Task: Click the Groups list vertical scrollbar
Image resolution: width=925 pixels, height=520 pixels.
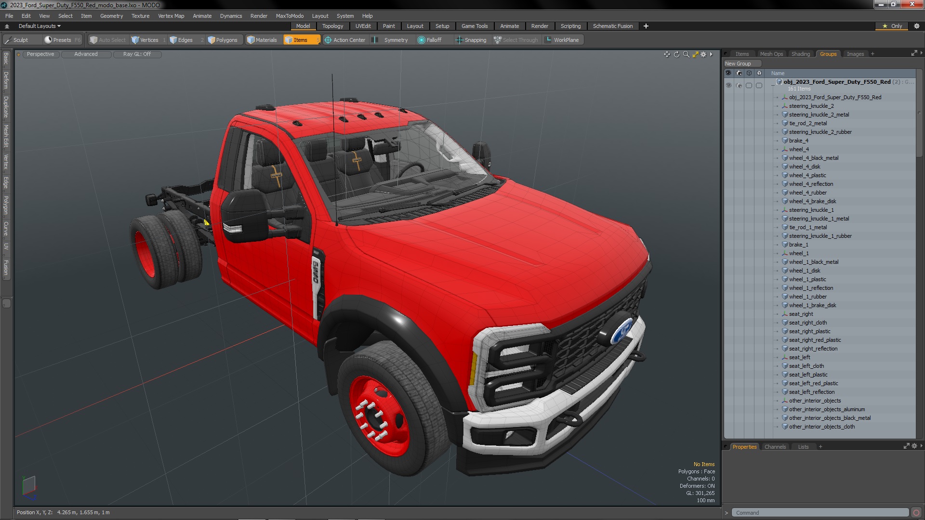Action: pyautogui.click(x=919, y=114)
